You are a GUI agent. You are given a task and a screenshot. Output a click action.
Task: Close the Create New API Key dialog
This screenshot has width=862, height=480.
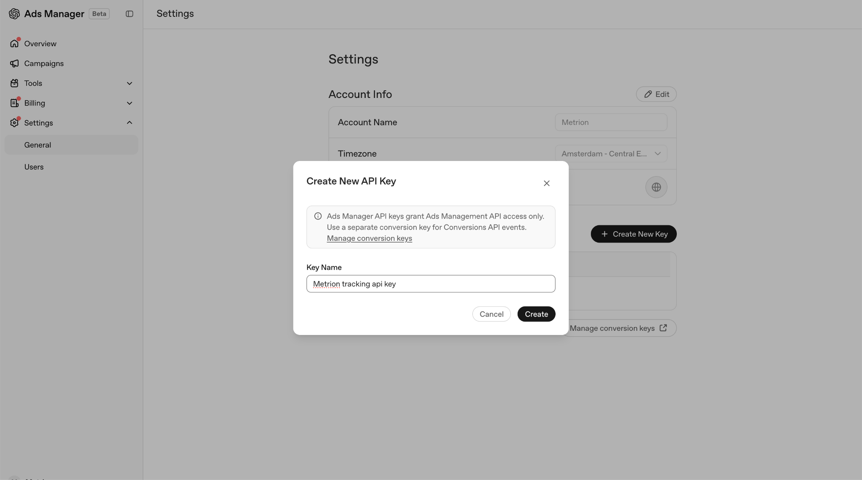pyautogui.click(x=546, y=183)
